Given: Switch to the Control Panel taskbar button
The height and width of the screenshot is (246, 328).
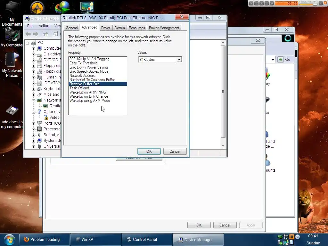Looking at the screenshot, I should (147, 240).
